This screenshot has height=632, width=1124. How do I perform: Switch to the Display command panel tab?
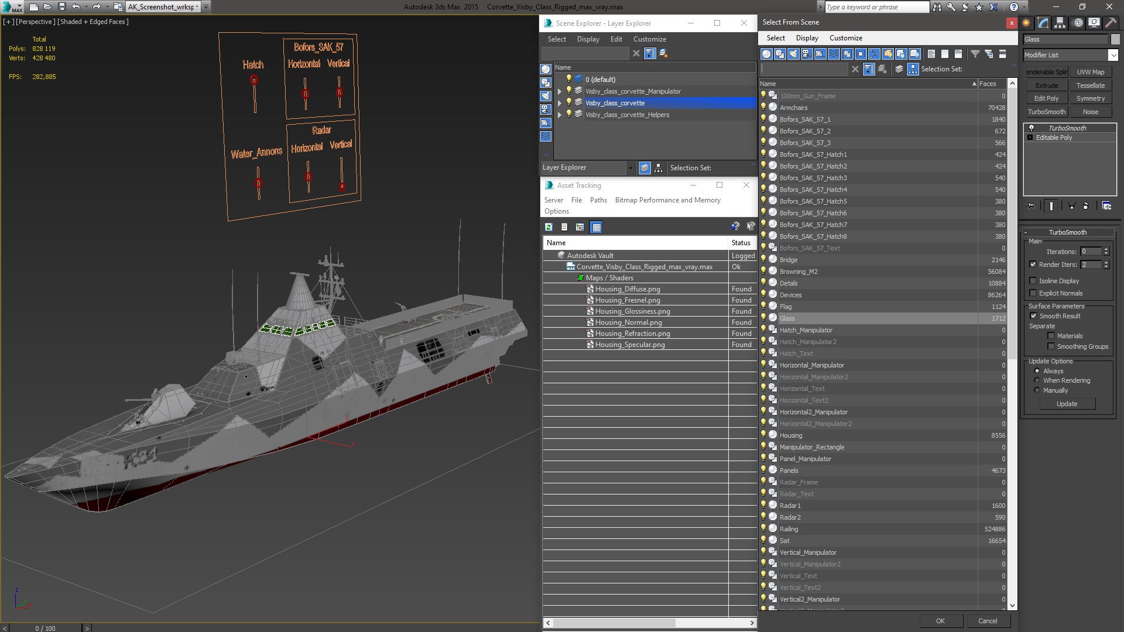1094,23
